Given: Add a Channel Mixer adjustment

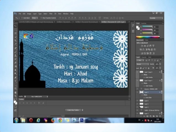Looking at the screenshot, I should [x=152, y=49].
